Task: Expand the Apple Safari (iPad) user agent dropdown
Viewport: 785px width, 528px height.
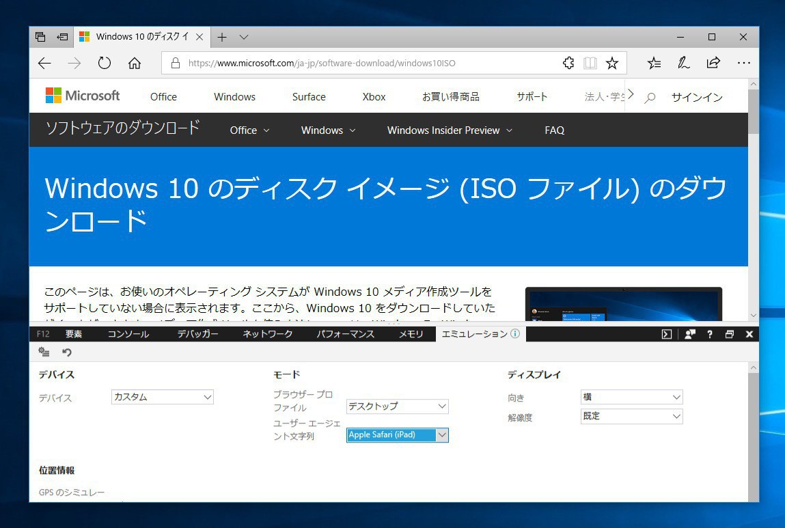Action: click(397, 435)
